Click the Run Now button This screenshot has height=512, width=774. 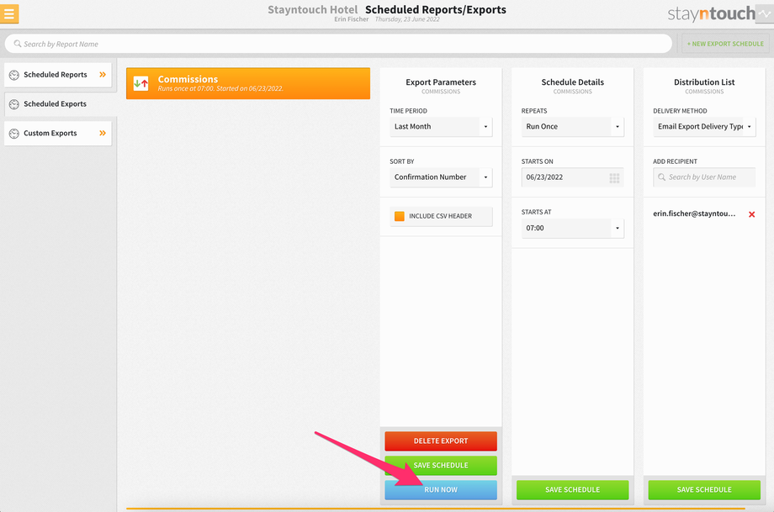[441, 490]
